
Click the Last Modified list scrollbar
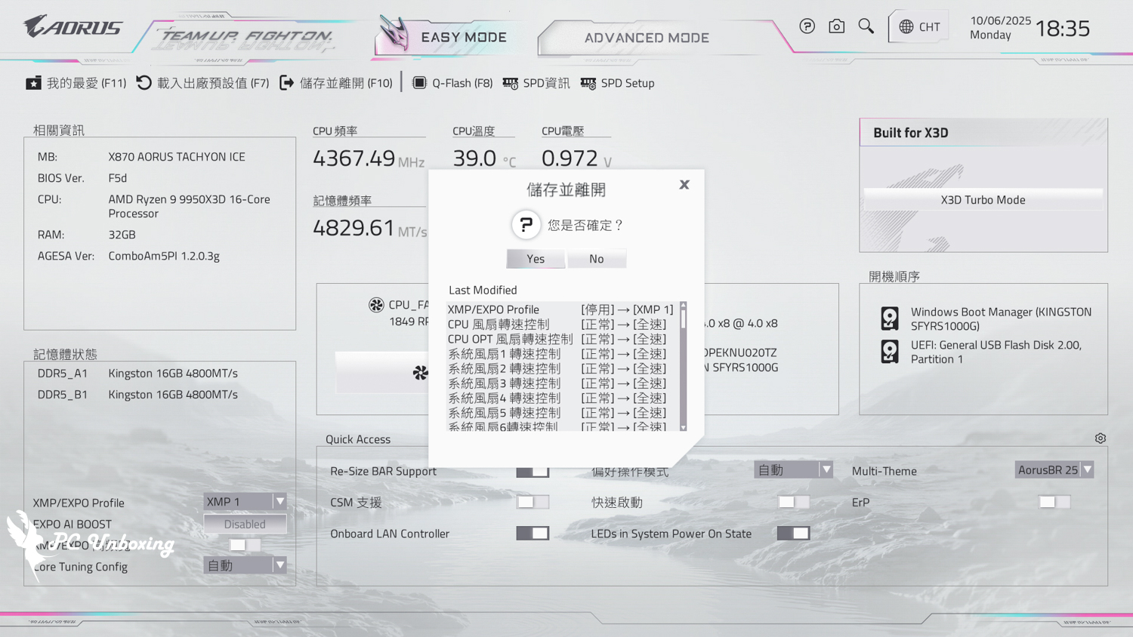pyautogui.click(x=683, y=366)
